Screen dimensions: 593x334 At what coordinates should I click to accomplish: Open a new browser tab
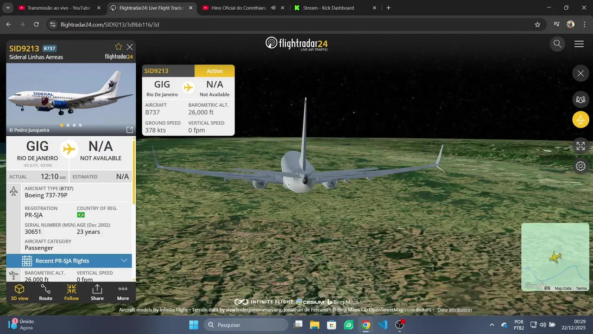(388, 8)
